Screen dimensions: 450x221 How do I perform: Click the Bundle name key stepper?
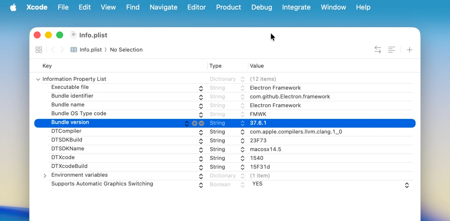[201, 106]
